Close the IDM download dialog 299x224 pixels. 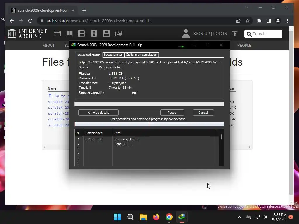click(x=221, y=45)
